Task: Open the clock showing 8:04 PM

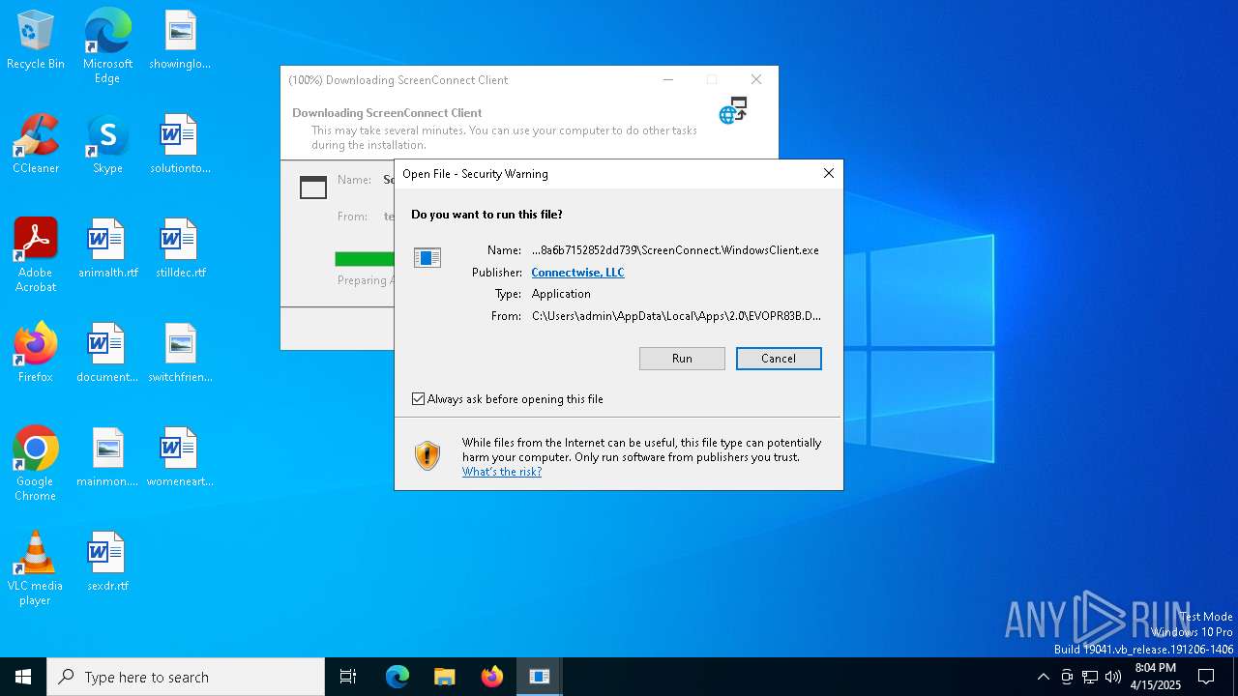Action: pos(1156,677)
